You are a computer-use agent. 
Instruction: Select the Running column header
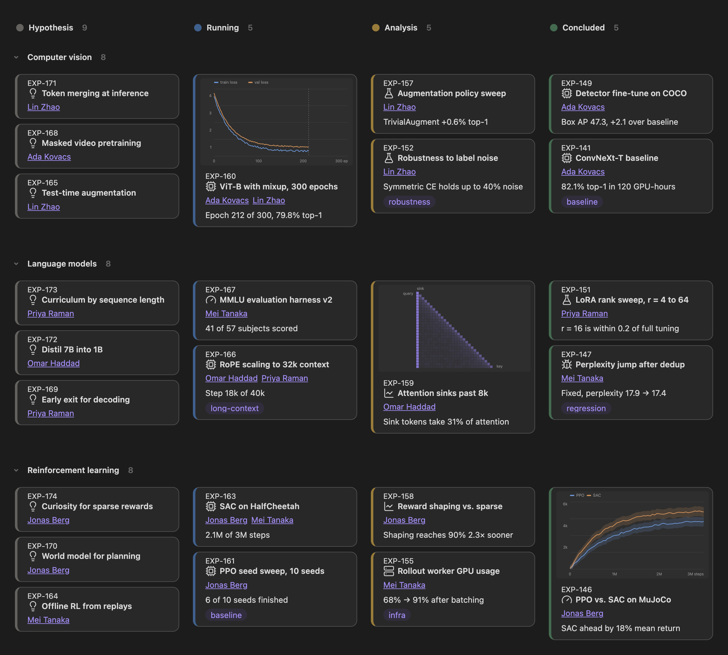(223, 28)
